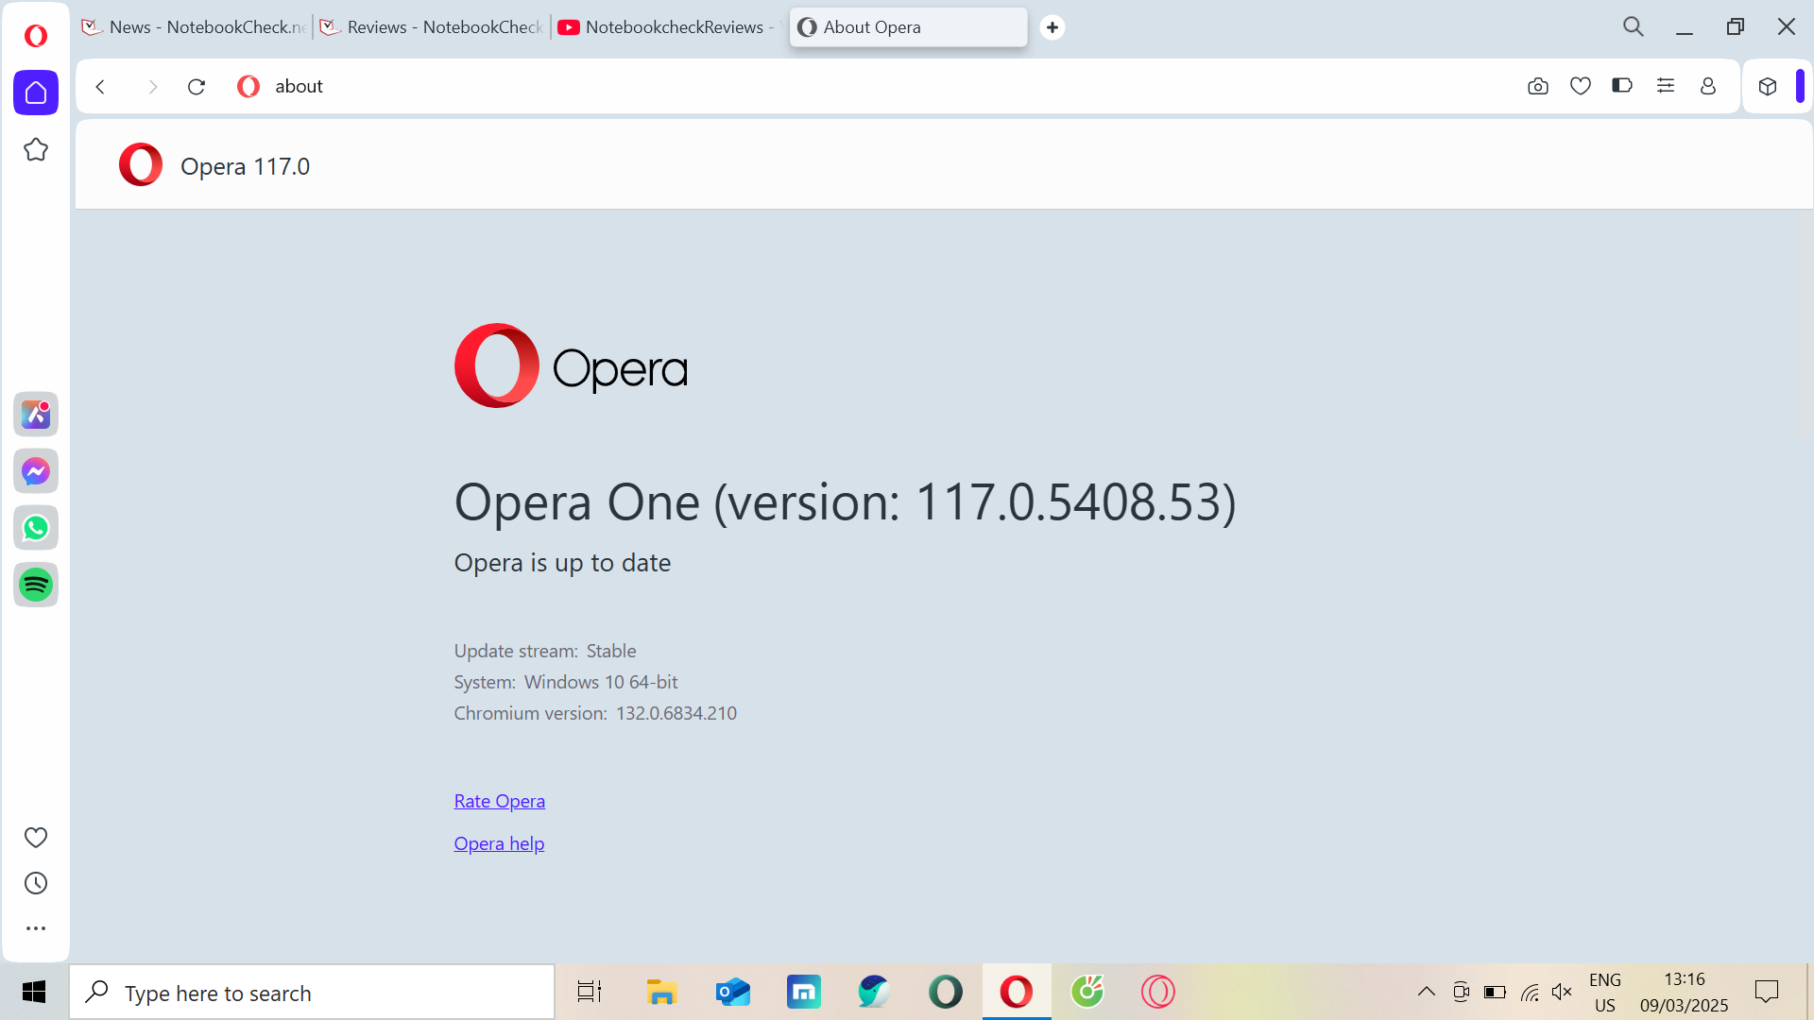Take a snapshot with the camera icon

pyautogui.click(x=1538, y=86)
